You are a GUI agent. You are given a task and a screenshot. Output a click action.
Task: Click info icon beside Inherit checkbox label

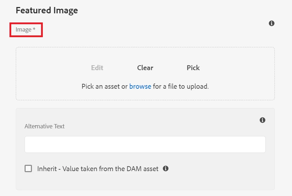tap(166, 169)
